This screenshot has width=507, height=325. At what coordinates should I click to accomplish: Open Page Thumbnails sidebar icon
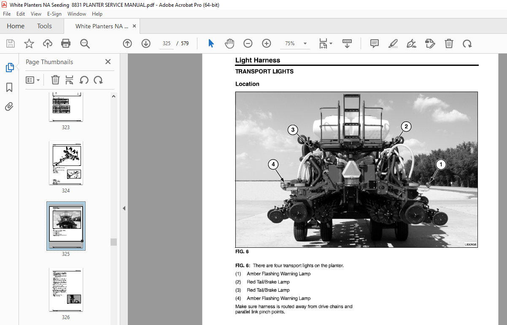(9, 68)
